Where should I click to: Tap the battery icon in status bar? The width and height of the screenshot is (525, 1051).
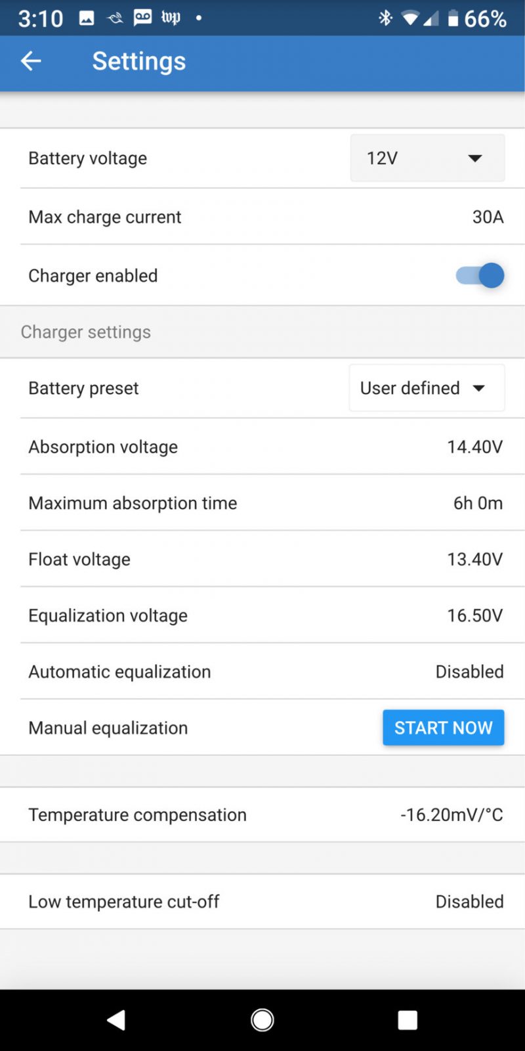453,18
